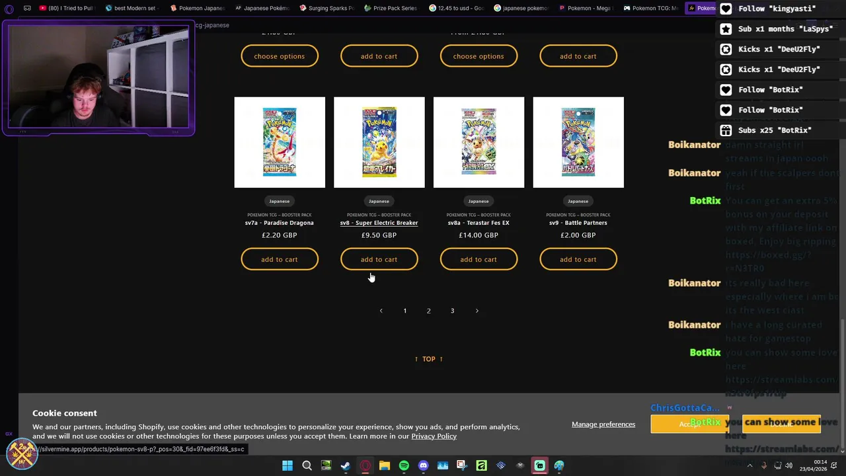
Task: Open Opera GX browser taskbar icon
Action: click(365, 465)
